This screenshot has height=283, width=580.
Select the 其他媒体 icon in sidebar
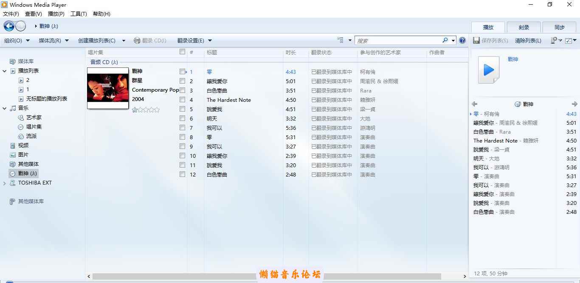pyautogui.click(x=13, y=164)
